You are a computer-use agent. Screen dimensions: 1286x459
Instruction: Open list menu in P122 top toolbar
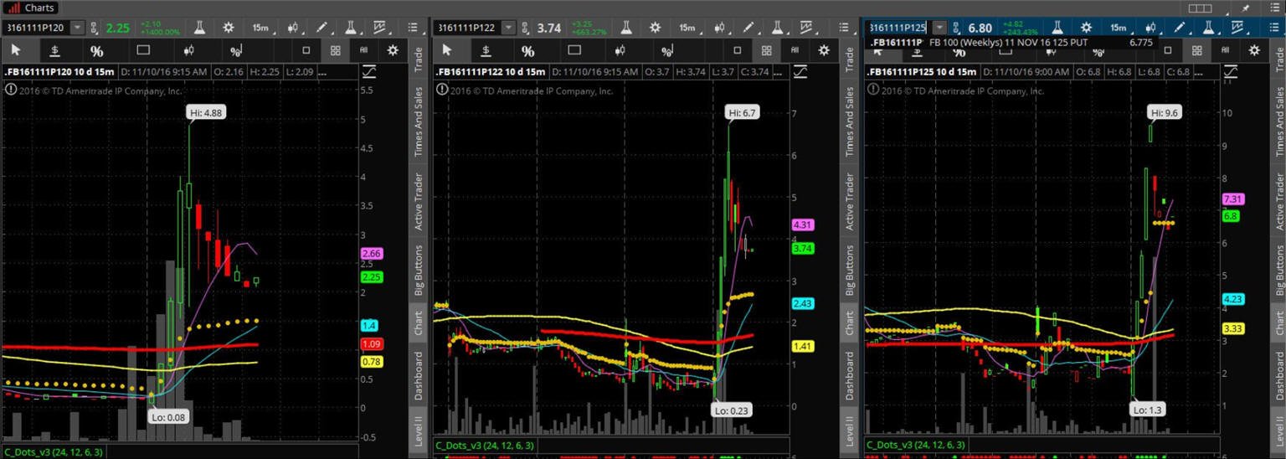[x=844, y=28]
